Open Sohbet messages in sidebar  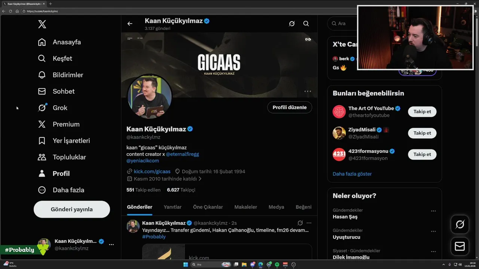[56, 92]
